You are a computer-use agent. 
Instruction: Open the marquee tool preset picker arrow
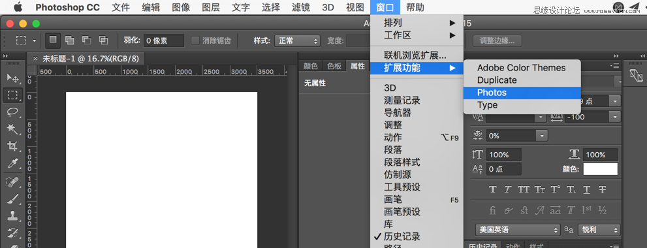(x=34, y=40)
